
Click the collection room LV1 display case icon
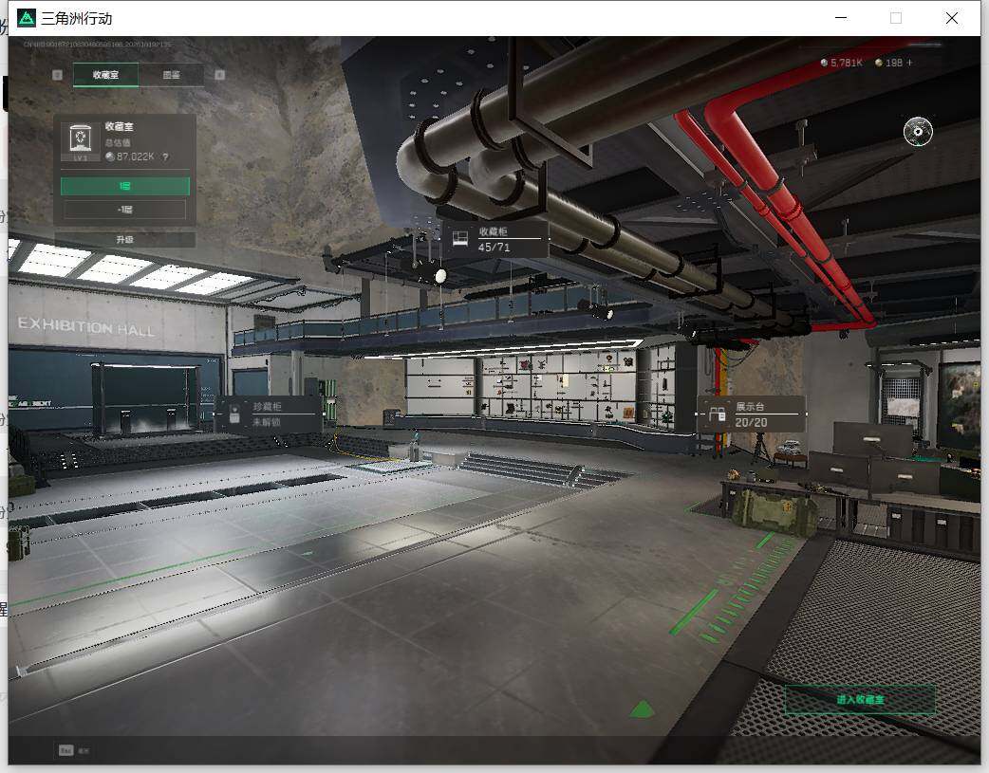click(80, 141)
